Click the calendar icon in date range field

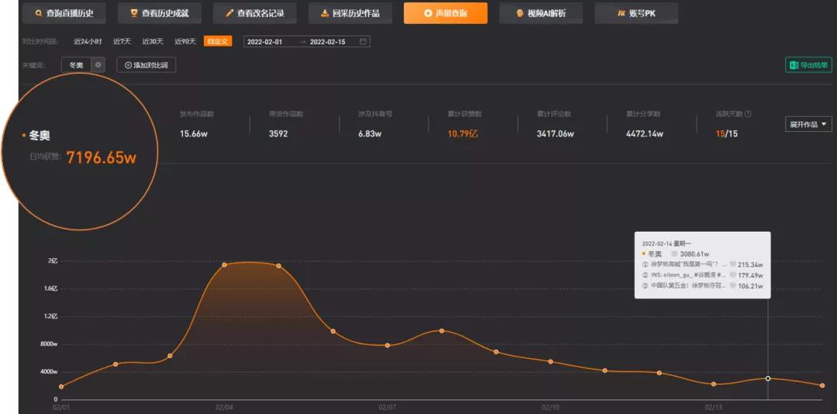pyautogui.click(x=363, y=42)
